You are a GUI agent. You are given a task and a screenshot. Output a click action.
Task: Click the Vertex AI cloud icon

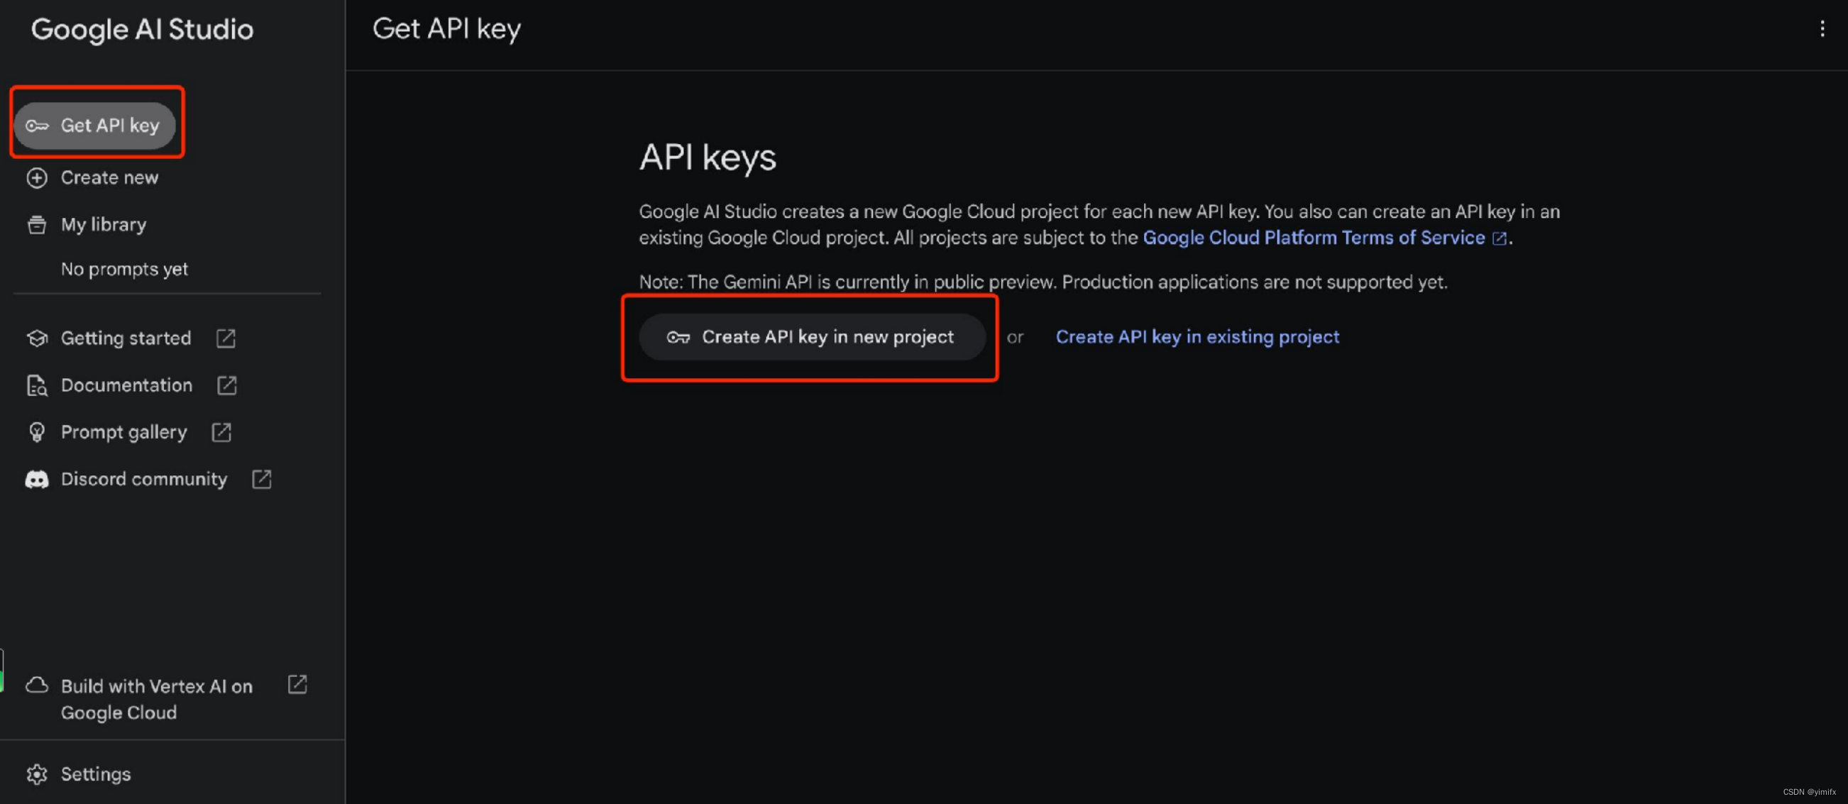pos(37,685)
